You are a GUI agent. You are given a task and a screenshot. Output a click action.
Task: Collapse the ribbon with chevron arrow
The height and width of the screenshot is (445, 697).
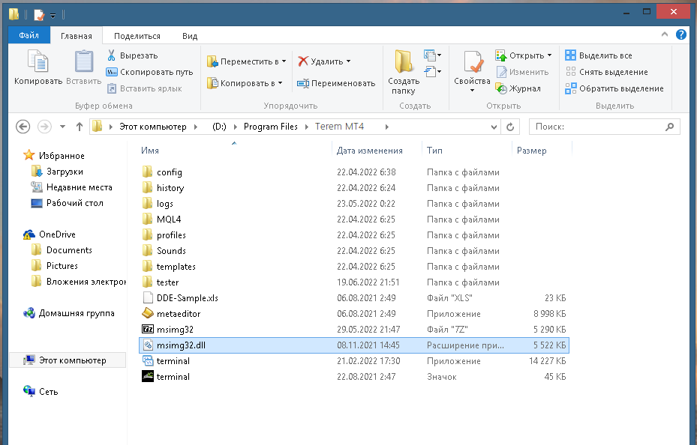point(665,34)
